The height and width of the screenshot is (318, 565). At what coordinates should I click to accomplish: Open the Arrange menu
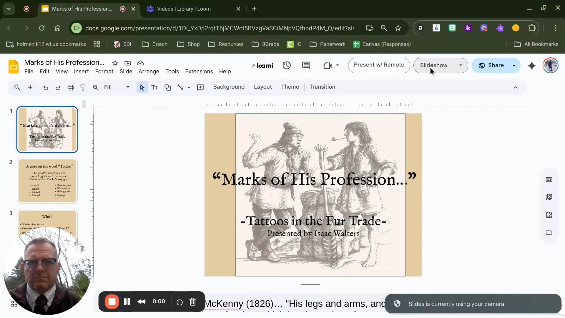pos(149,72)
